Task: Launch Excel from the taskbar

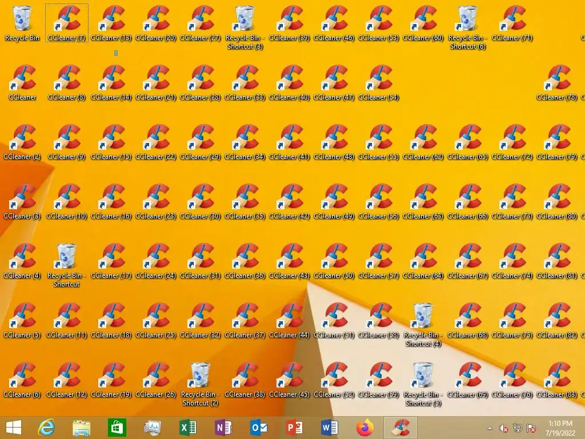Action: point(187,428)
